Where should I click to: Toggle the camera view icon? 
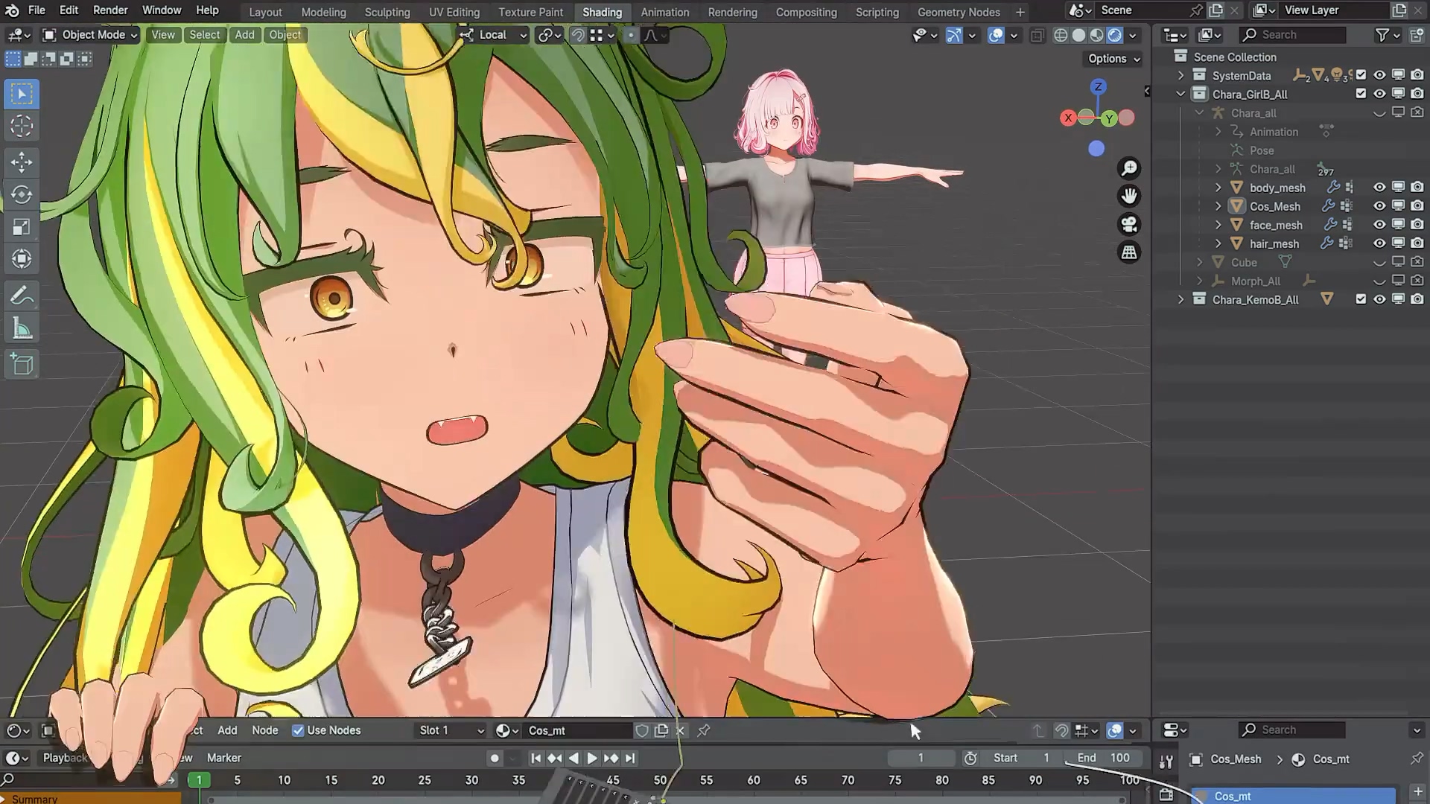point(1129,224)
